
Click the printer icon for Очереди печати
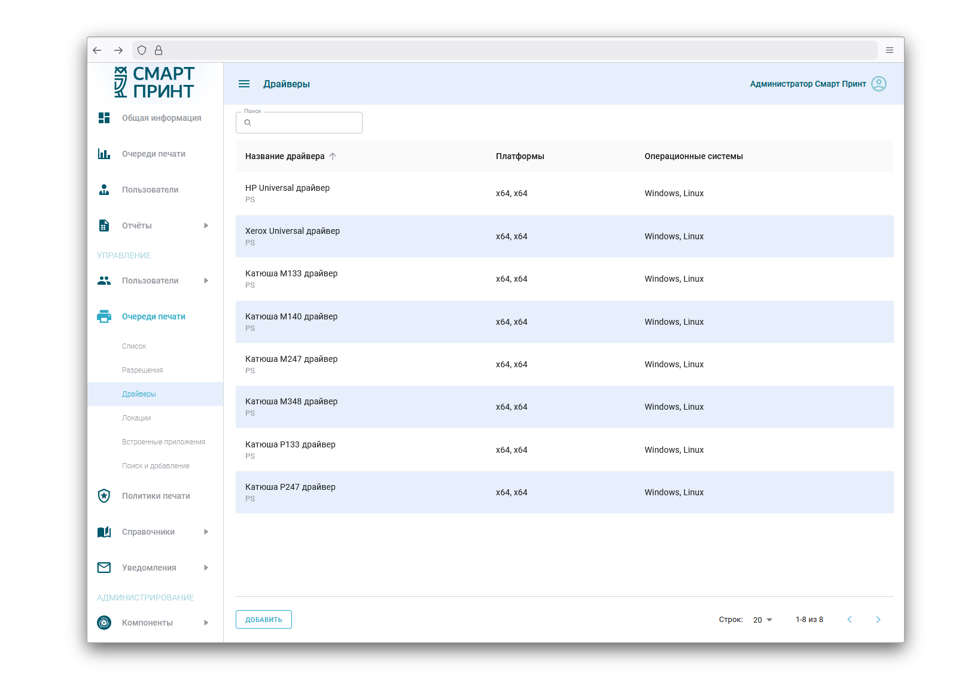[x=104, y=316]
